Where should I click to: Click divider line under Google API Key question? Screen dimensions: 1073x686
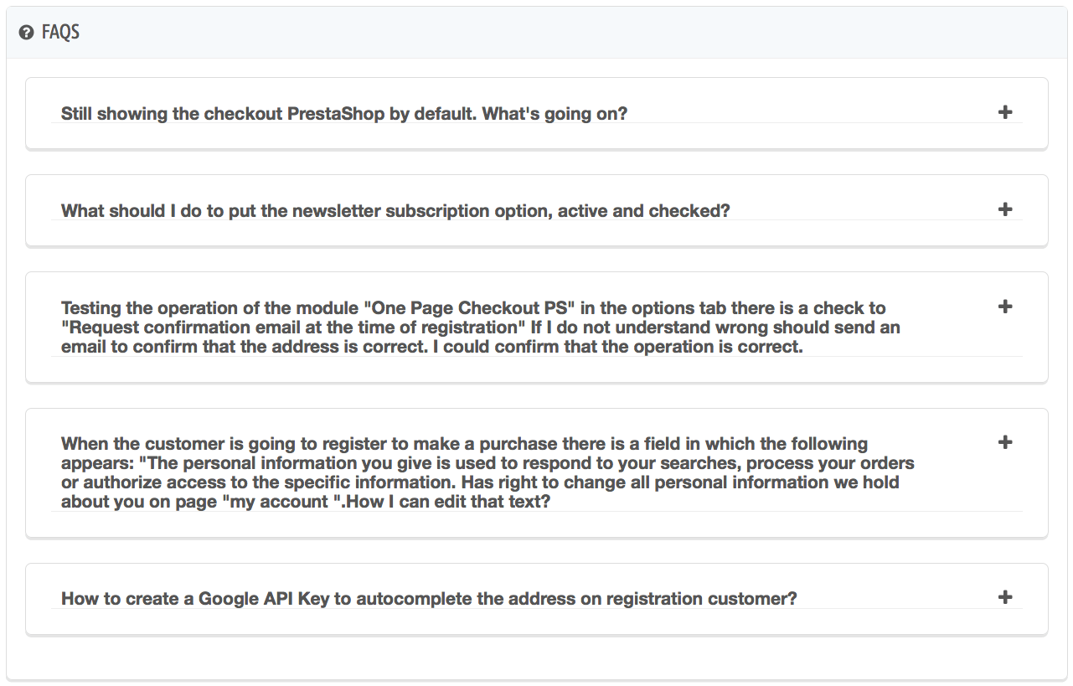(x=536, y=609)
